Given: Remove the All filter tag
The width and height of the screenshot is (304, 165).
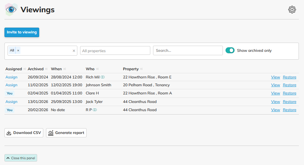Looking at the screenshot, I should (x=18, y=50).
